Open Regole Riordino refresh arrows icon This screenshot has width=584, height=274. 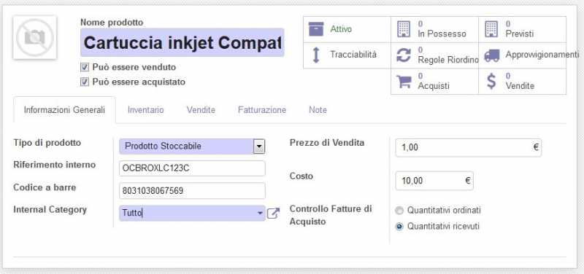(x=404, y=55)
